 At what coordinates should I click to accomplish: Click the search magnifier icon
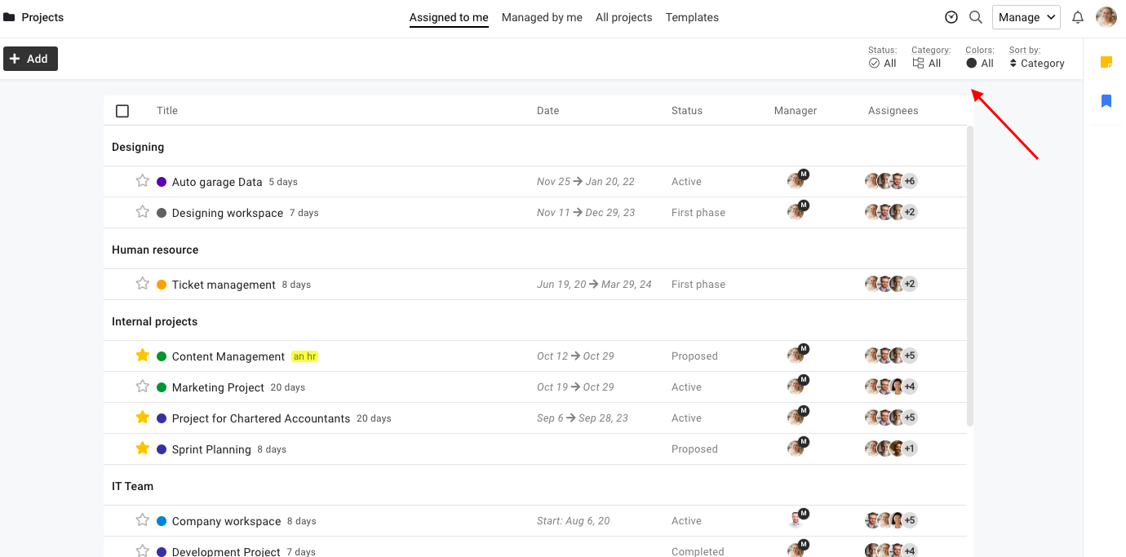click(x=975, y=17)
